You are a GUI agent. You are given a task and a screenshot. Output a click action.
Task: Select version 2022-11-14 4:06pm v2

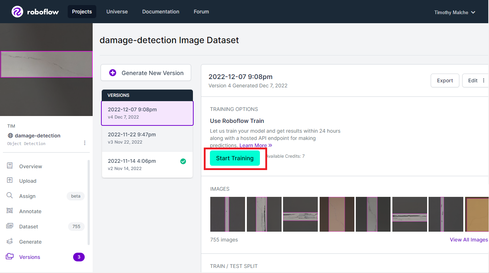[147, 165]
